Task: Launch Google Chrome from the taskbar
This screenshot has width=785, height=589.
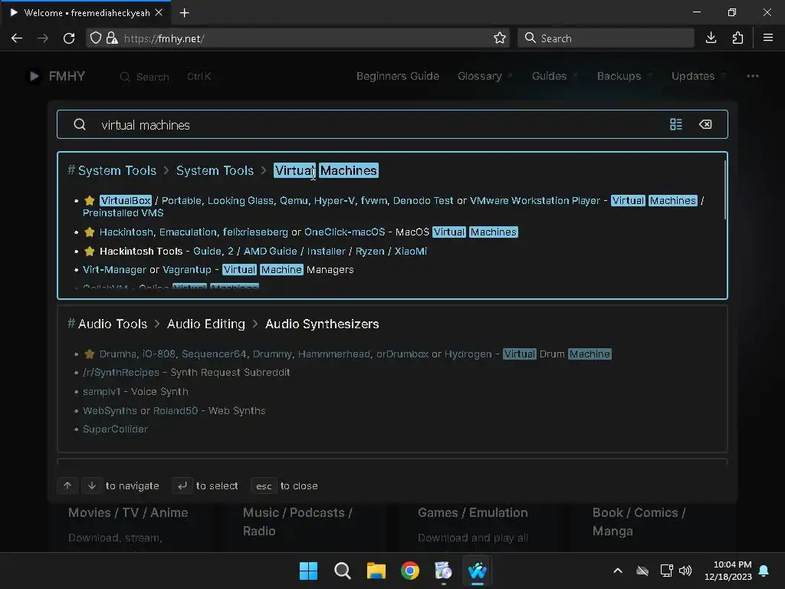Action: (x=410, y=571)
